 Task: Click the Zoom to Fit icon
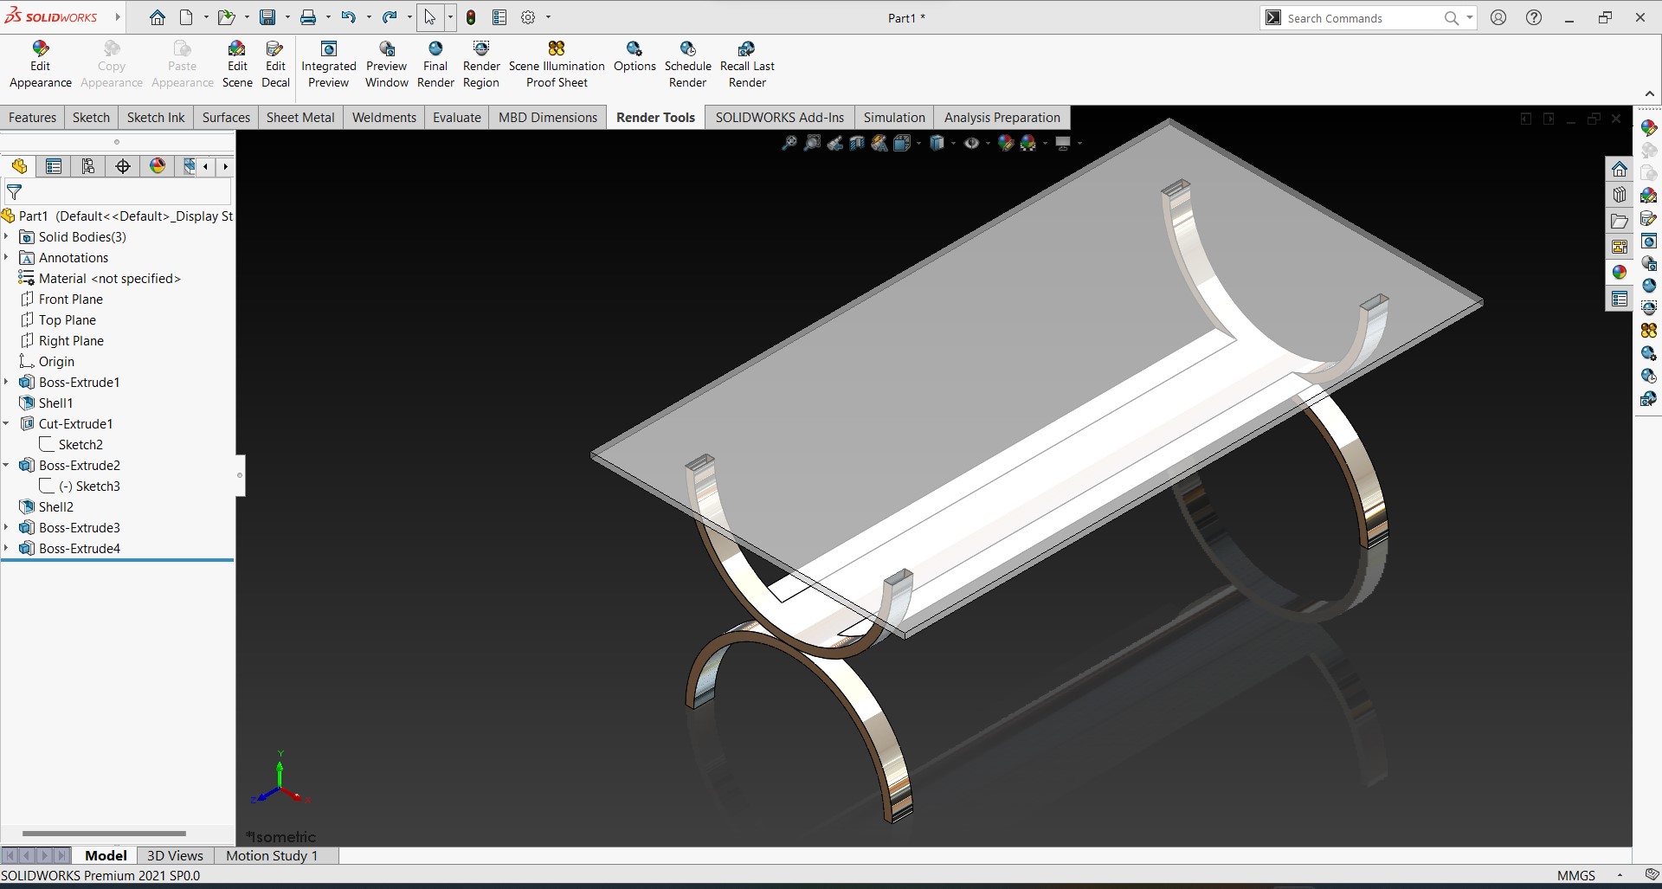click(x=789, y=144)
